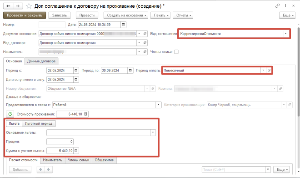Open top-right Еще menu
Viewport: 300px width, 178px height.
[x=287, y=15]
